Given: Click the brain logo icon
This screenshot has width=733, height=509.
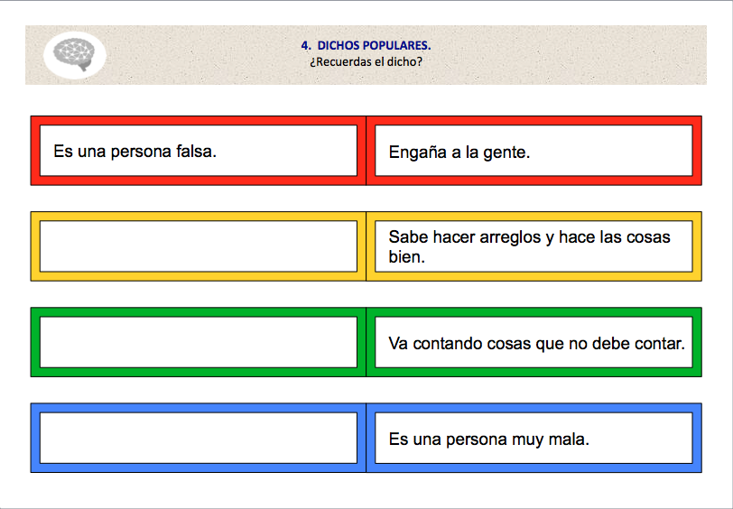Looking at the screenshot, I should (73, 54).
